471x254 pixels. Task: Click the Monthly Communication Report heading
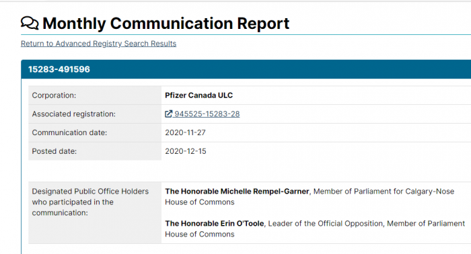point(166,24)
